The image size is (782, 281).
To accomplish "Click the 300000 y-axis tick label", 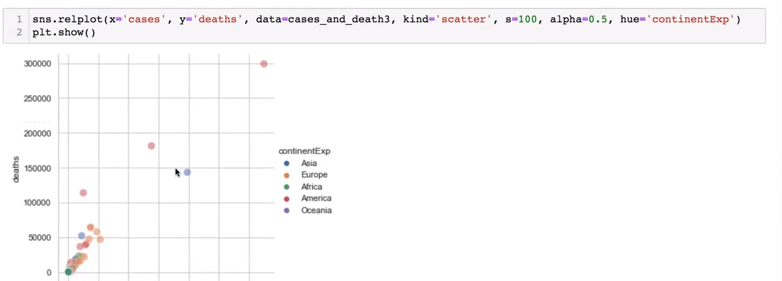I will pyautogui.click(x=38, y=64).
